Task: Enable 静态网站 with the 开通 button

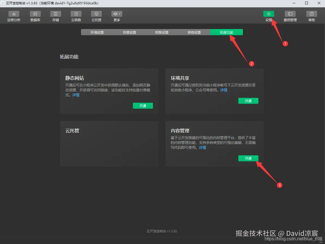Action: coord(143,106)
